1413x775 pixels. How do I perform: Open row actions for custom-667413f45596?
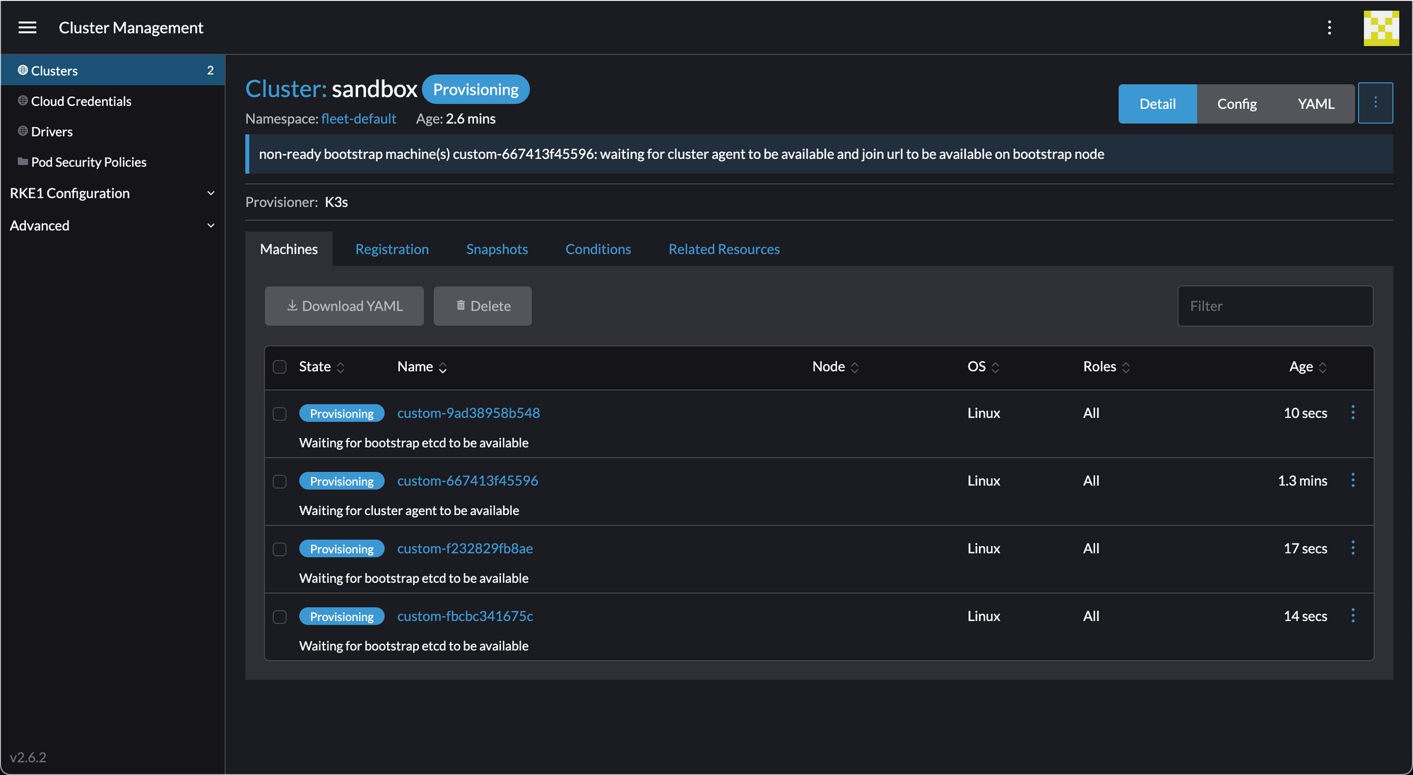coord(1352,480)
